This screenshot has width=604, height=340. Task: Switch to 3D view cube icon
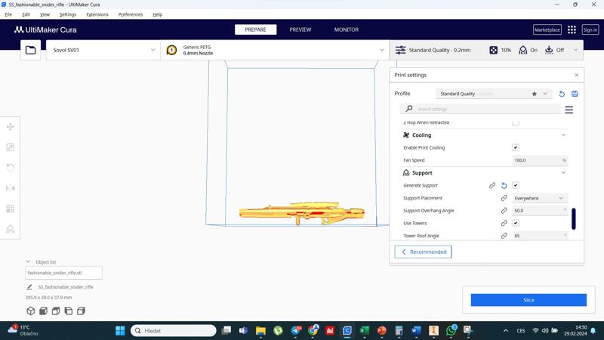click(30, 311)
